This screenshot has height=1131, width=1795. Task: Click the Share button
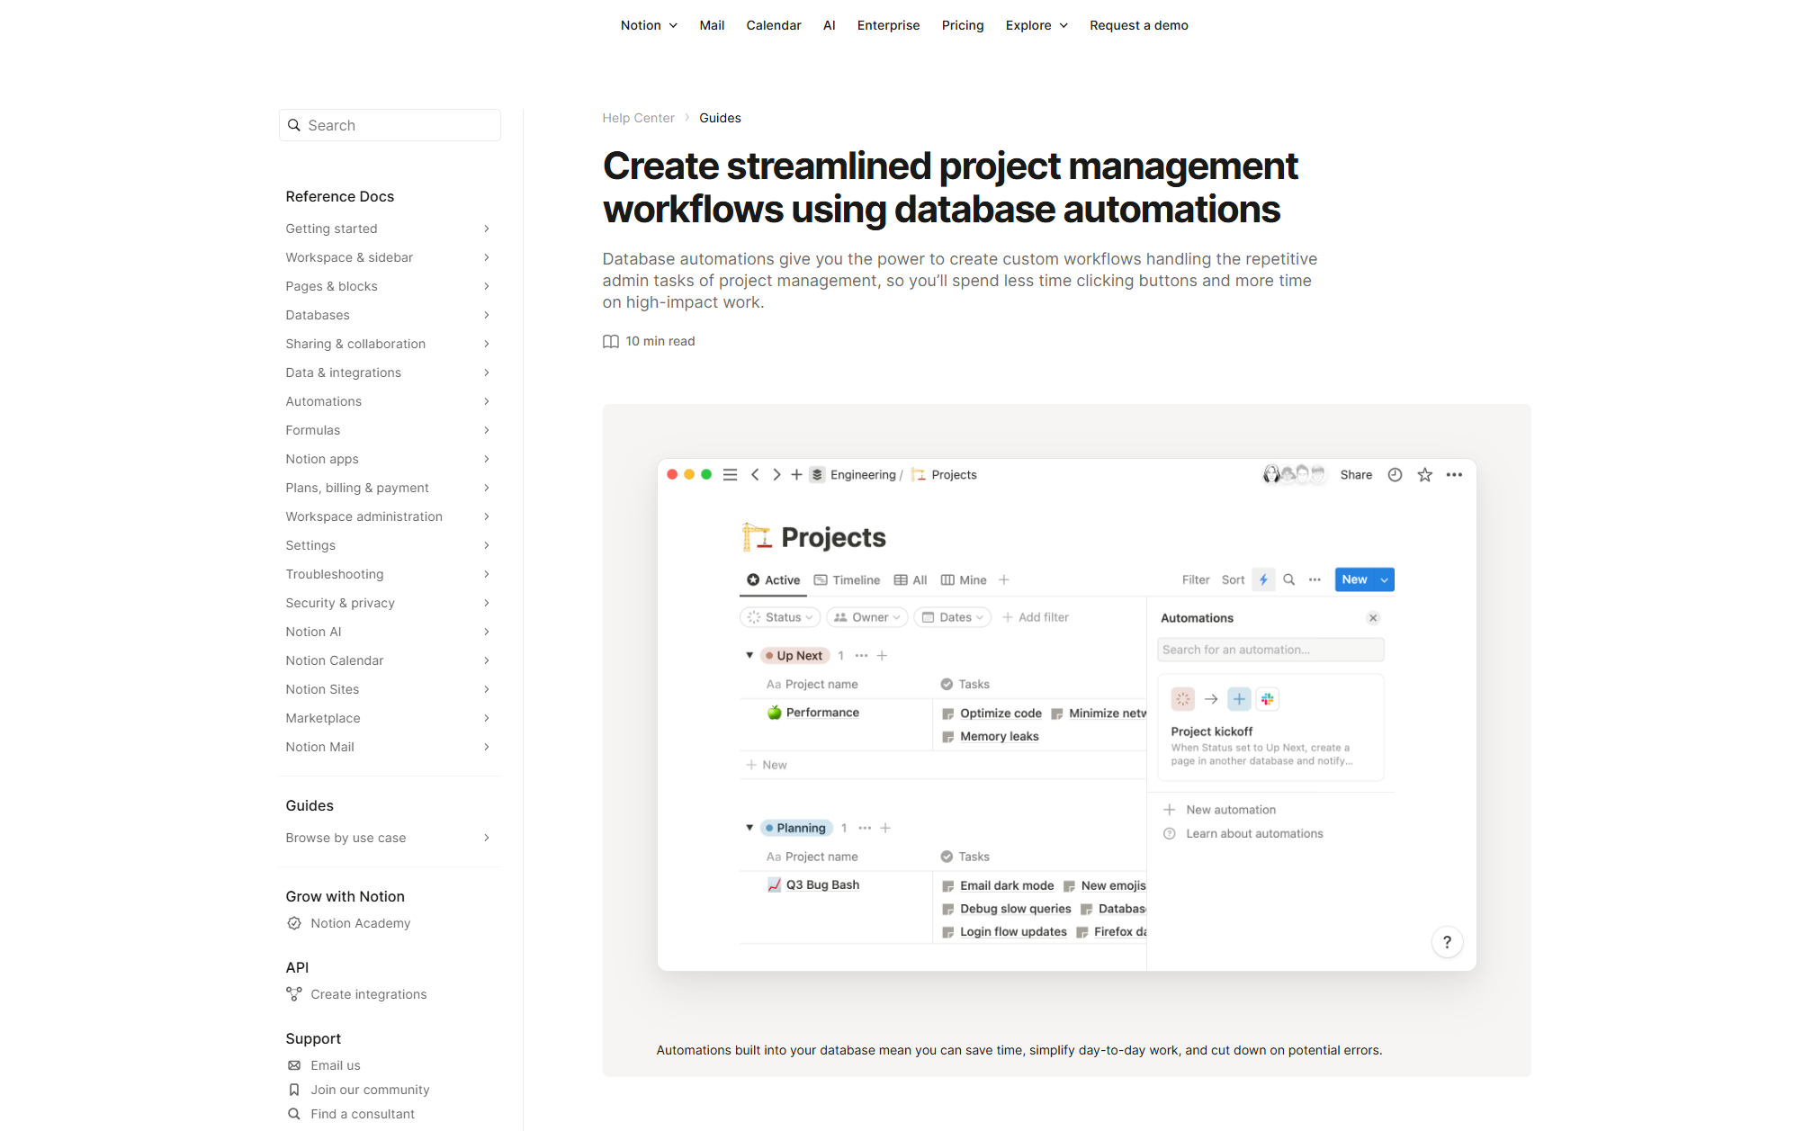[1356, 475]
